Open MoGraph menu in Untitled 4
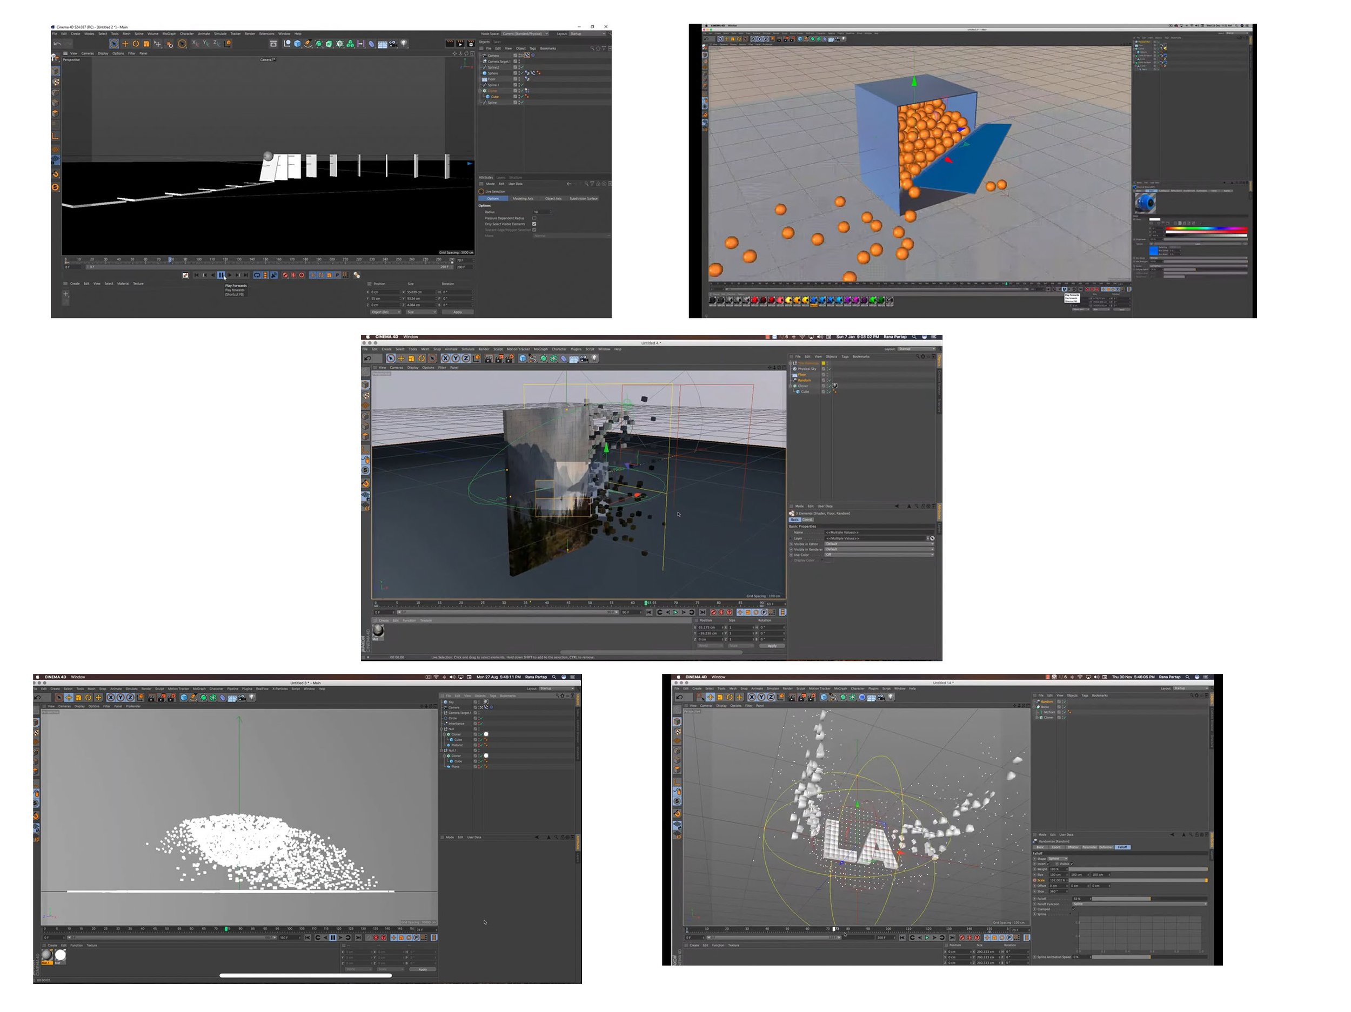 click(x=540, y=349)
